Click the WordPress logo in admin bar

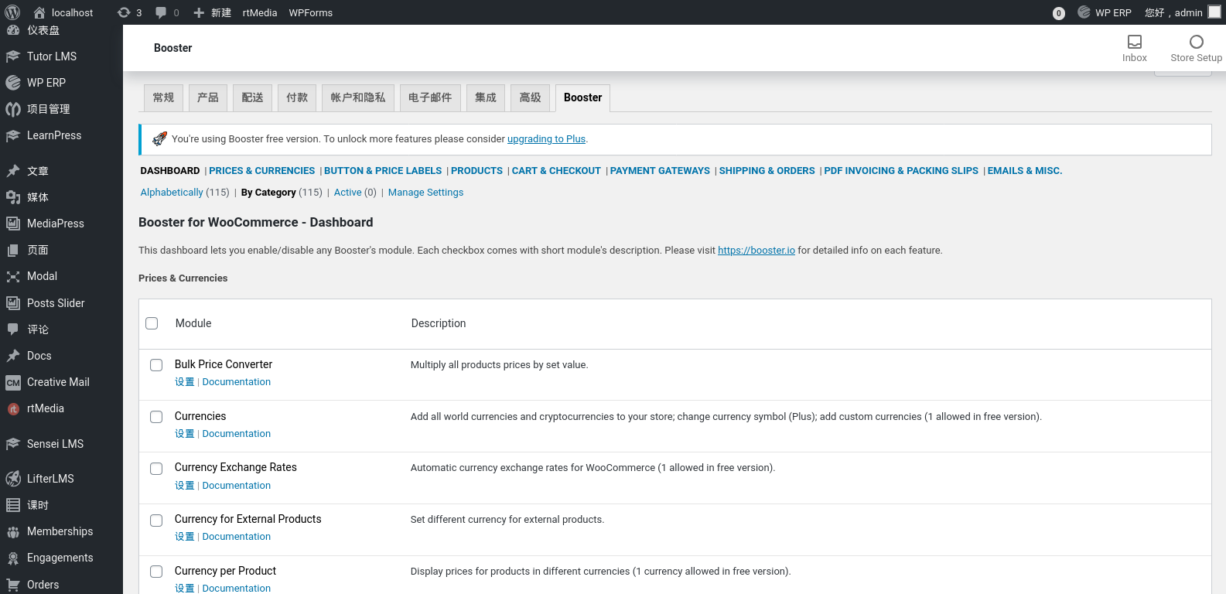[x=12, y=12]
